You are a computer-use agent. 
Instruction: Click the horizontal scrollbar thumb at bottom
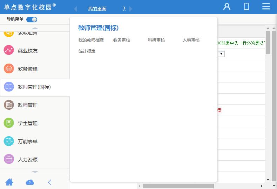(x=178, y=186)
